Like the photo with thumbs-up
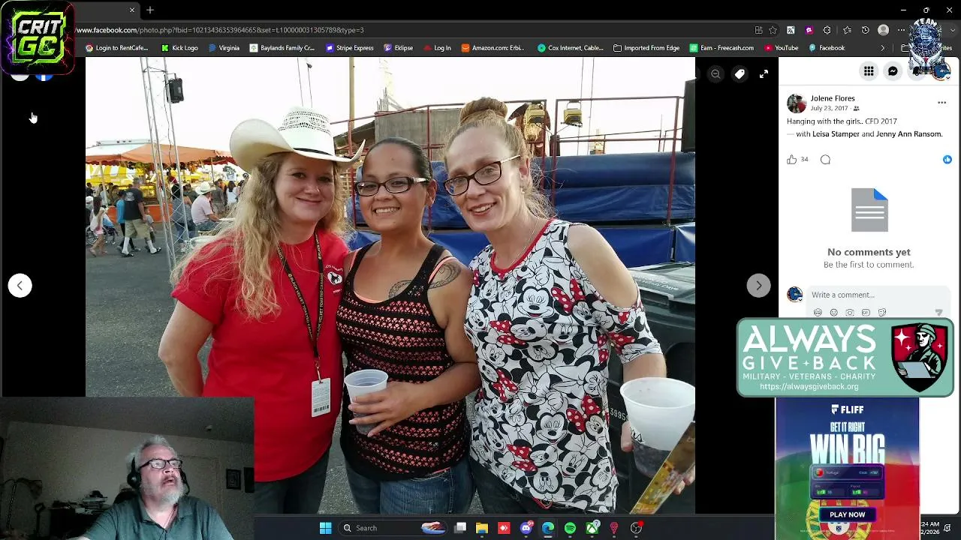 [791, 160]
